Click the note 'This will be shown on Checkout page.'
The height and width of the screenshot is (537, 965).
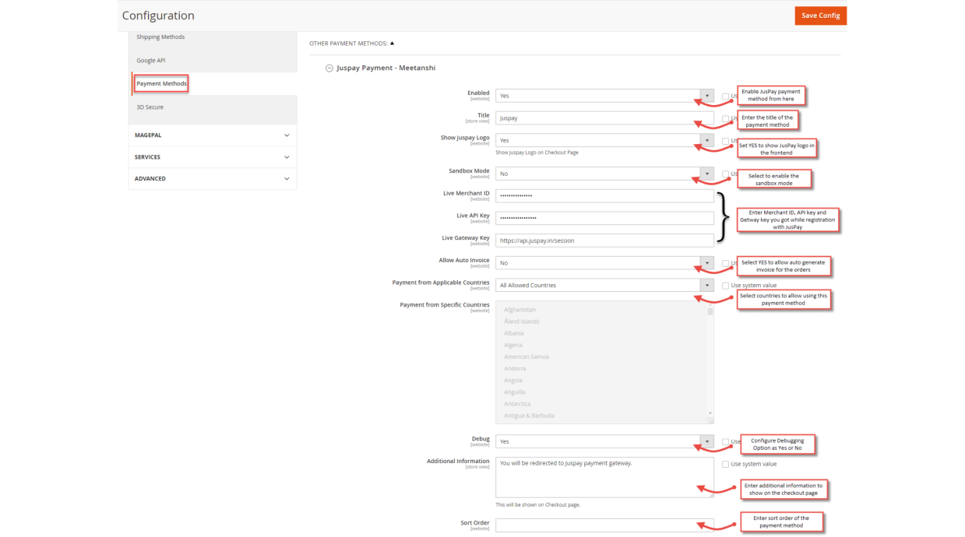point(538,505)
